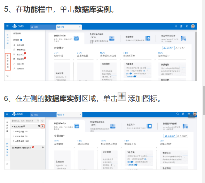Click the page vertical scrollbar thumb
The height and width of the screenshot is (183, 205).
tap(204, 100)
